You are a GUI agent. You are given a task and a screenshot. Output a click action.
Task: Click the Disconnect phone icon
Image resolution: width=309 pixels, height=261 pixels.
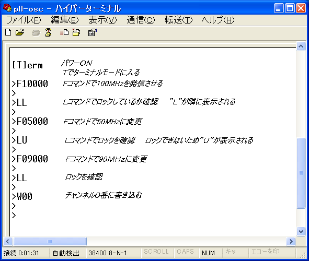(x=48, y=32)
